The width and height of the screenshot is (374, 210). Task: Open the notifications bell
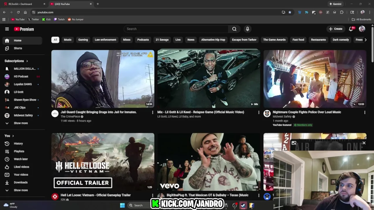pyautogui.click(x=352, y=29)
